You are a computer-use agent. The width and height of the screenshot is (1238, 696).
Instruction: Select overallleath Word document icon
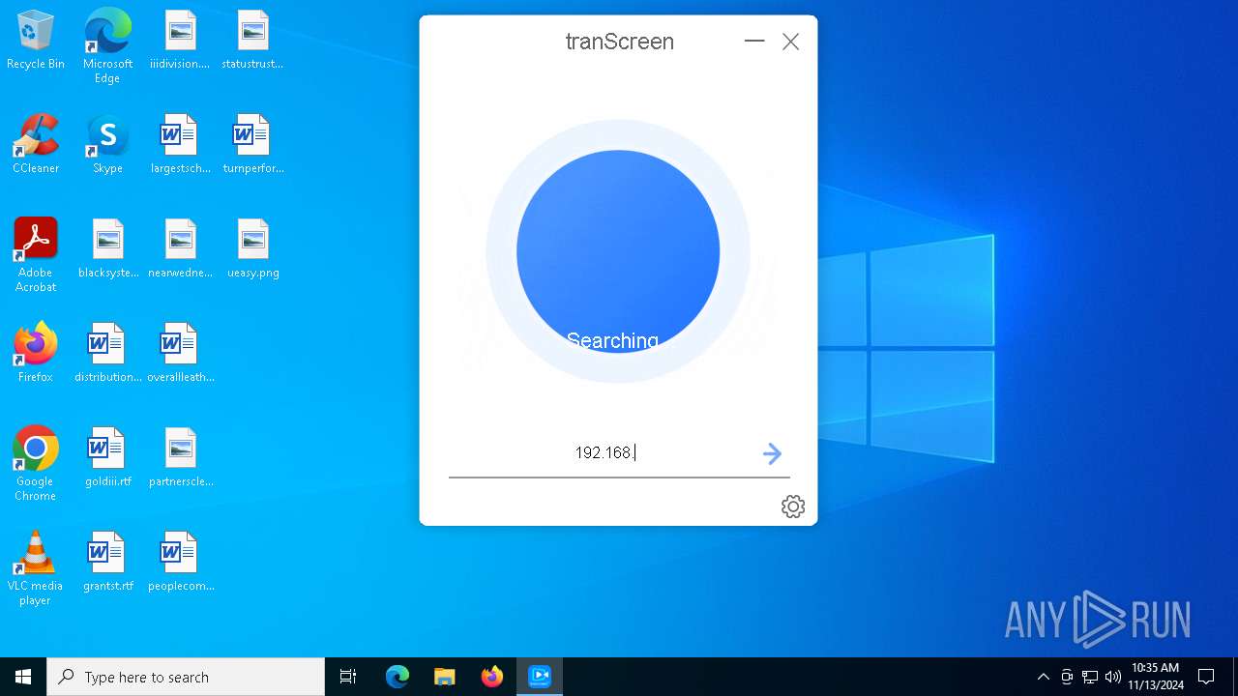180,353
